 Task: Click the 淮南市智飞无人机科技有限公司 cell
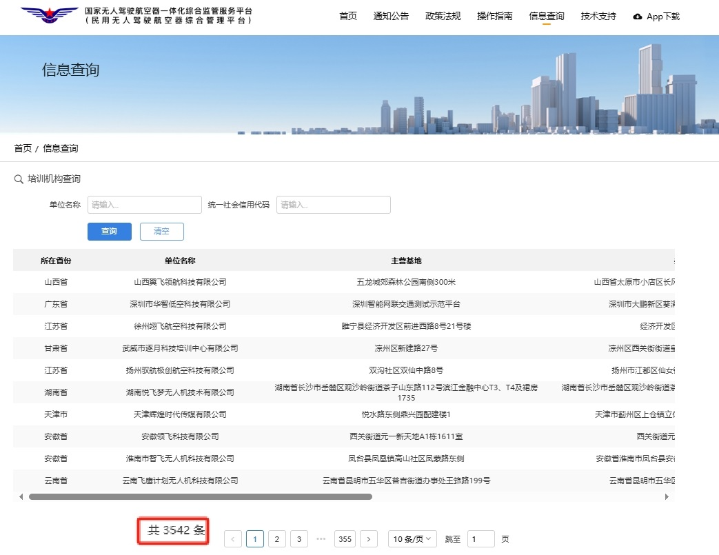pyautogui.click(x=180, y=458)
